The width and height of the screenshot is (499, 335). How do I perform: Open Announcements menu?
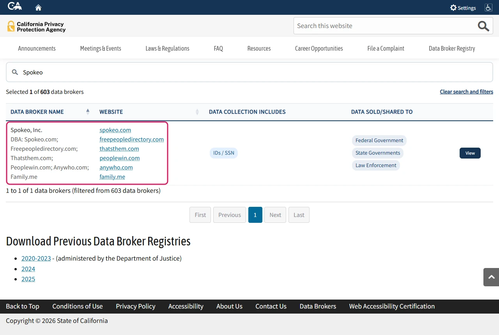[x=37, y=48]
